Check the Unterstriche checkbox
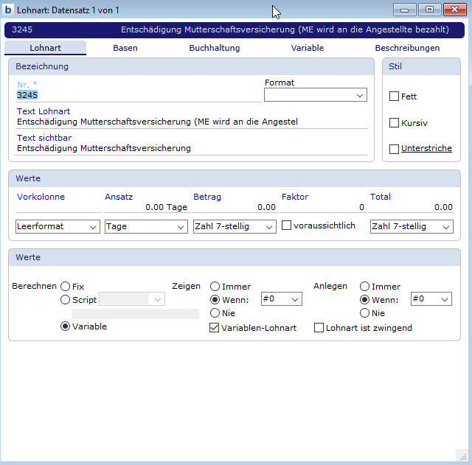Image resolution: width=472 pixels, height=465 pixels. pyautogui.click(x=394, y=149)
